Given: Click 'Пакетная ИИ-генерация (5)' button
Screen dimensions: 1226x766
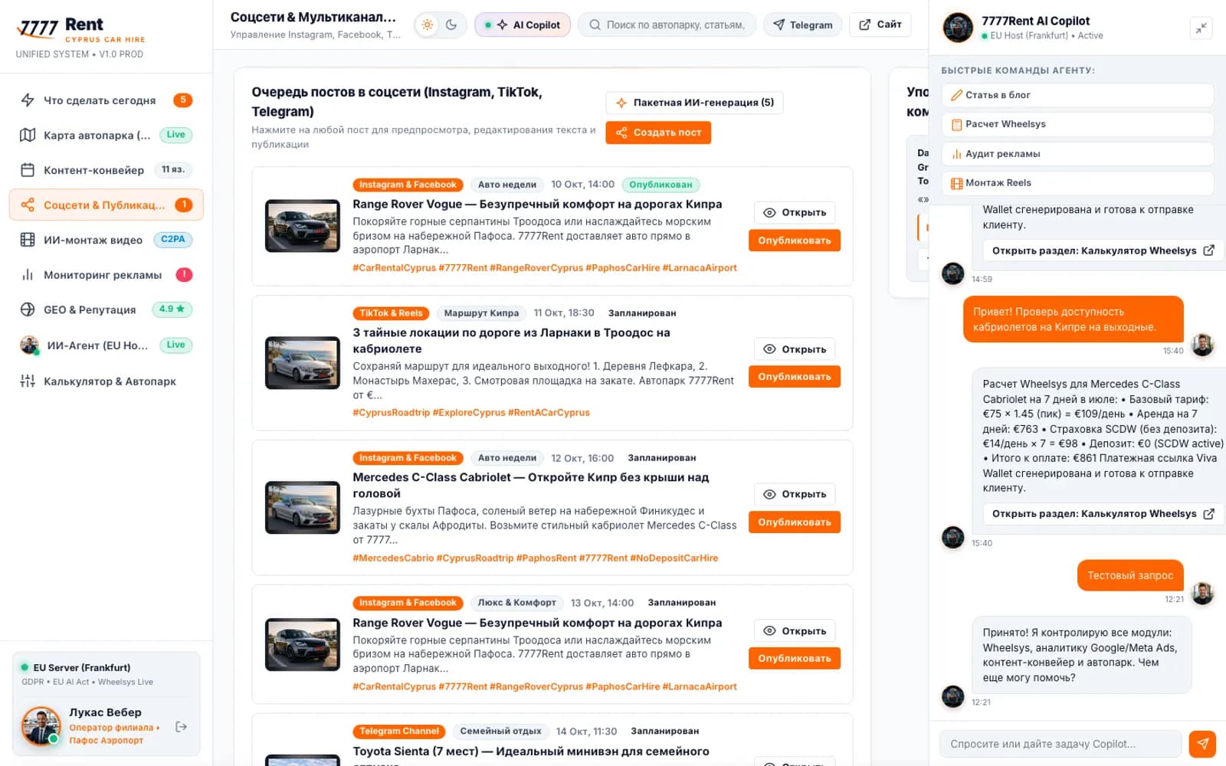Looking at the screenshot, I should pyautogui.click(x=694, y=103).
